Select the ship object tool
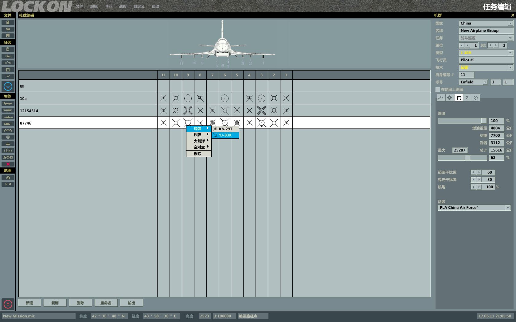This screenshot has width=516, height=322. point(8,117)
